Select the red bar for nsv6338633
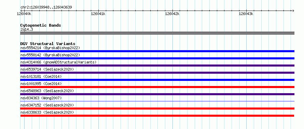 [157, 116]
